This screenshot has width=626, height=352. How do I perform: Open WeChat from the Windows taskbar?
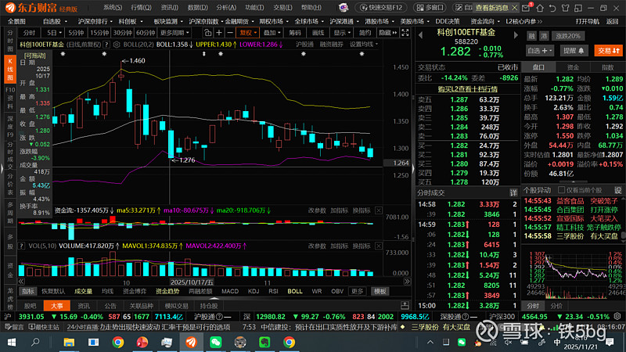coord(216,342)
